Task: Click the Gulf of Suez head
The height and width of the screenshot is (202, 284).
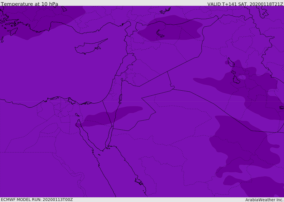Action: click(78, 121)
